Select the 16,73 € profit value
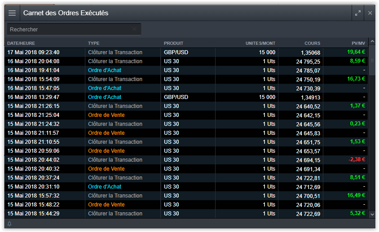 click(x=356, y=79)
